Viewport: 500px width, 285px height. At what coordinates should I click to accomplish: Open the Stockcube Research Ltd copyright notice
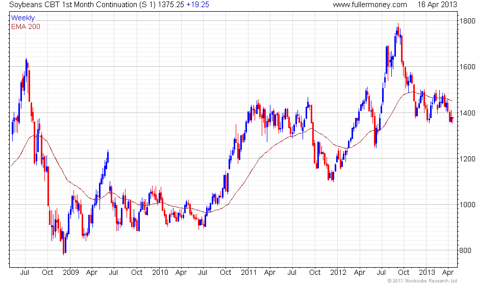[x=422, y=281]
